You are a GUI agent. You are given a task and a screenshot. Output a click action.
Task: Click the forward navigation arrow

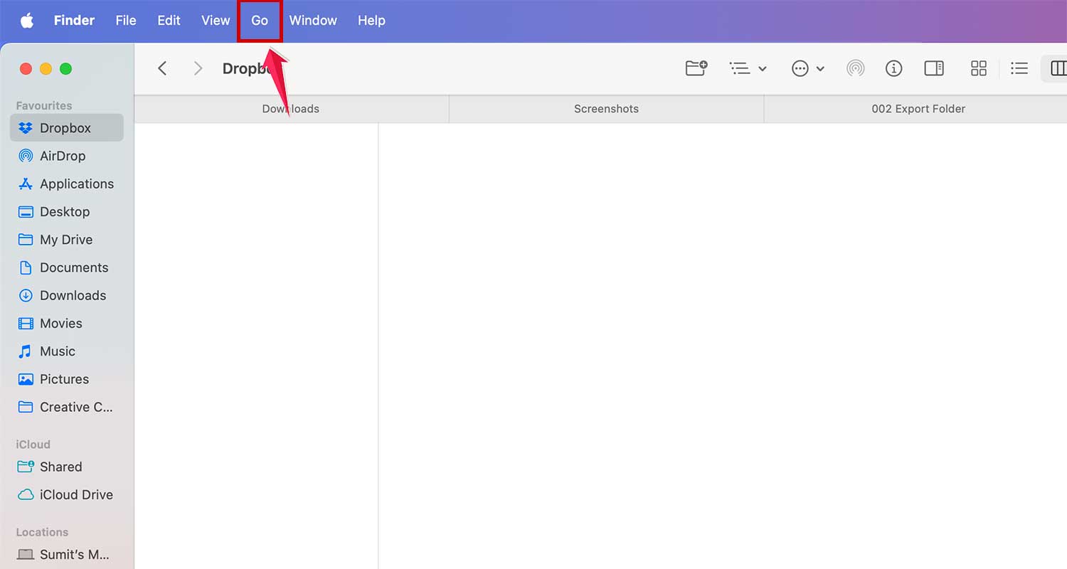coord(198,68)
